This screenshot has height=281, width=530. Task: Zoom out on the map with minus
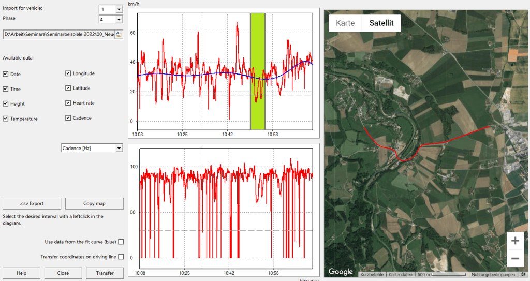515,258
